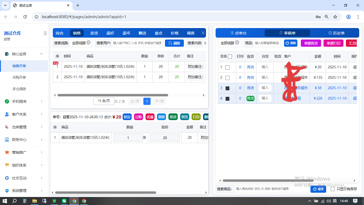
Task: Click the magnifier 刷新 search button
Action: (174, 43)
